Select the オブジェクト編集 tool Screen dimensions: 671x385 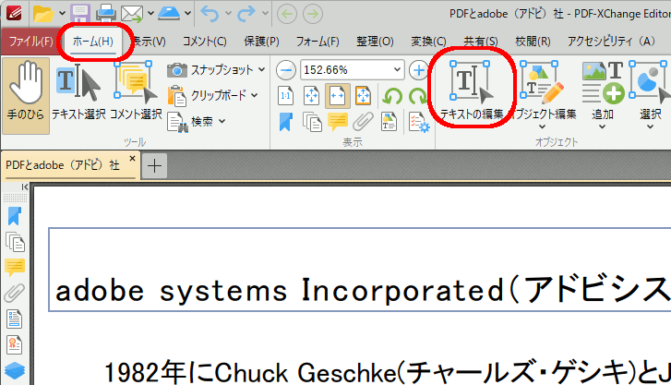[542, 94]
